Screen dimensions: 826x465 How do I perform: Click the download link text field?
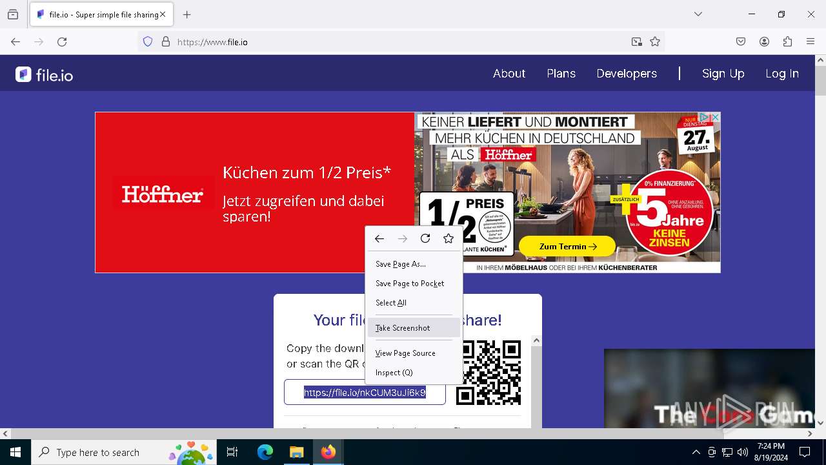[365, 393]
